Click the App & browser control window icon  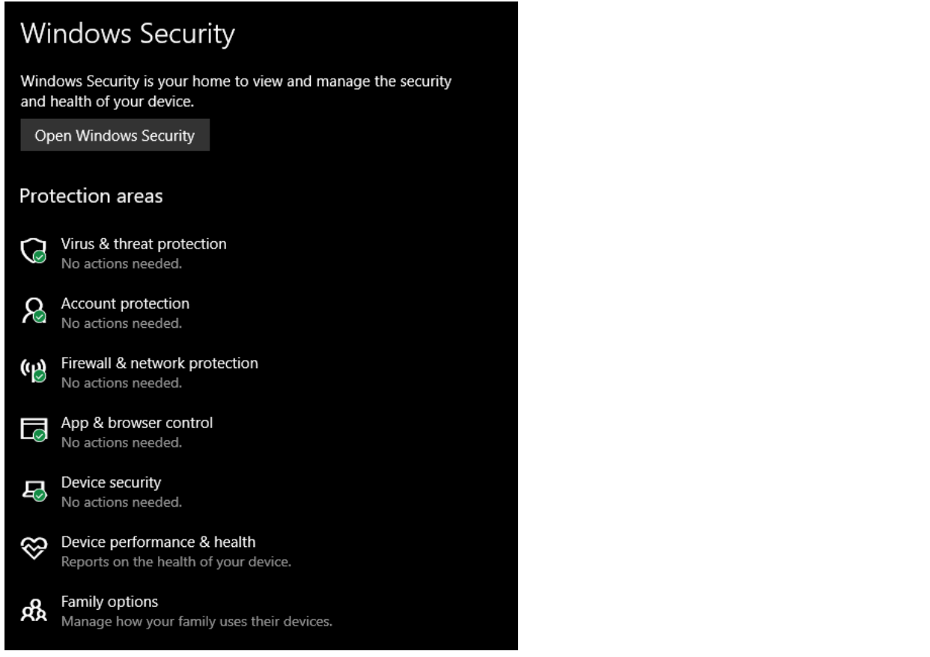point(33,430)
